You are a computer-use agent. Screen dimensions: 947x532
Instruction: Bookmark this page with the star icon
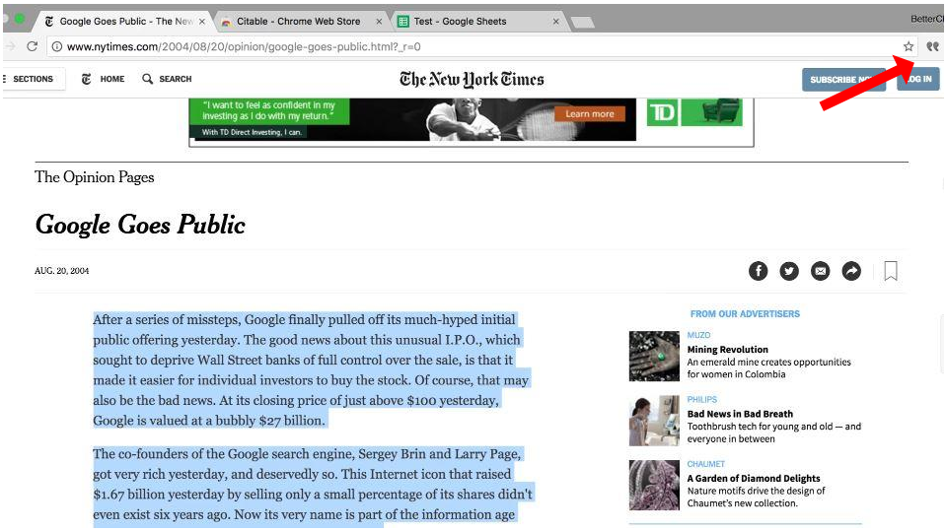tap(909, 46)
